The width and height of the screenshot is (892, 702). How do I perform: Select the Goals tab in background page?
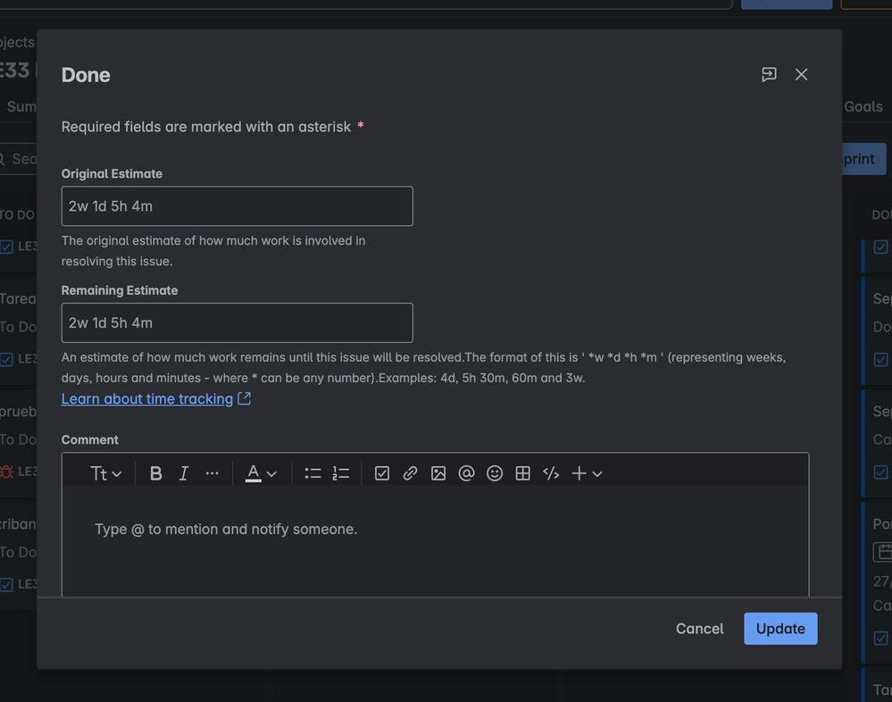[863, 106]
